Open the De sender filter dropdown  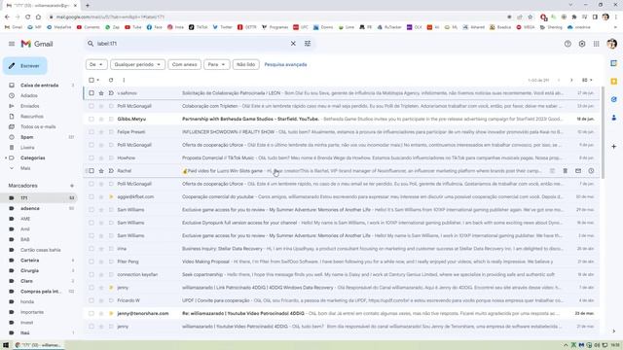(96, 65)
